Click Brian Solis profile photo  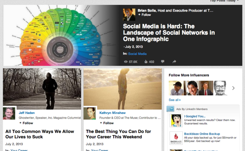[129, 15]
